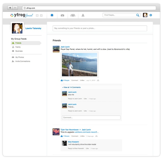The height and width of the screenshot is (159, 163).
Task: Like Moe Hosseini's comment
Action: [87, 148]
